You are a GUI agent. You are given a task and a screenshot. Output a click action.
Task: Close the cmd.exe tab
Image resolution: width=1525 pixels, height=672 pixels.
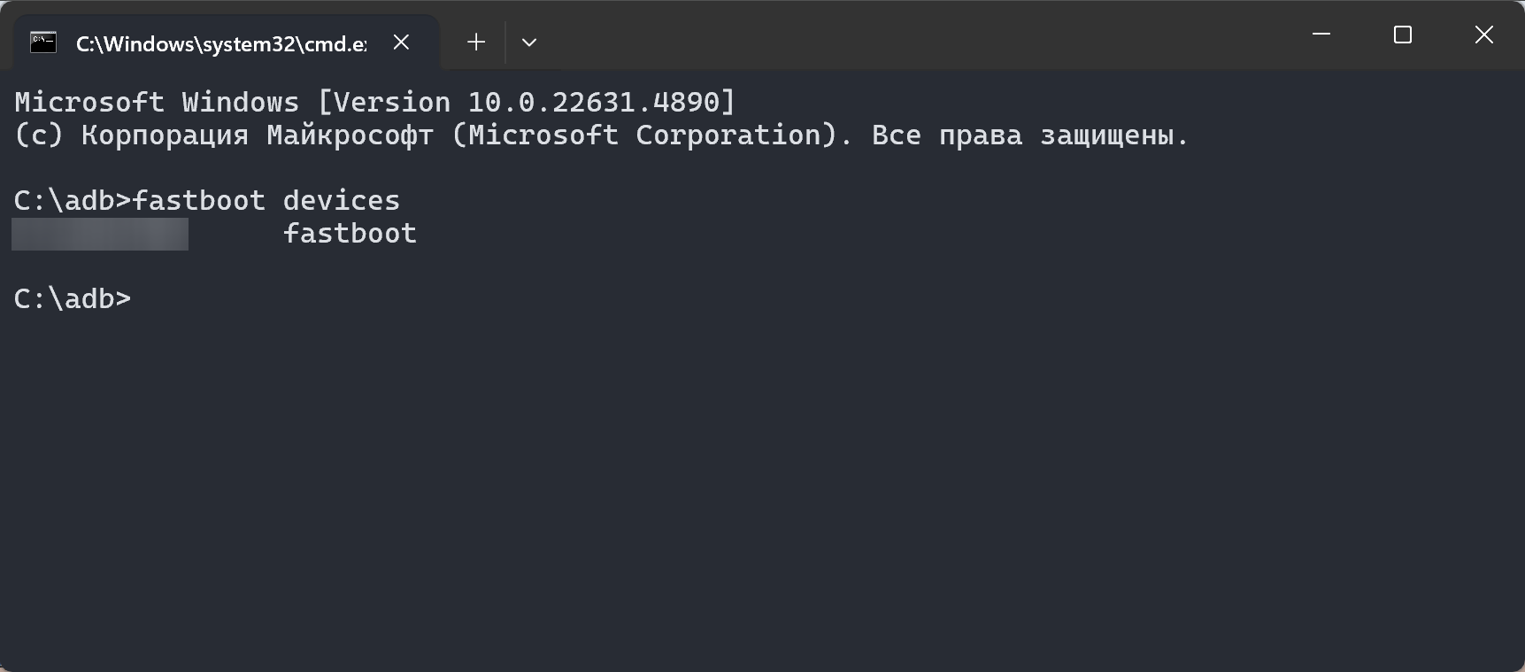point(401,42)
